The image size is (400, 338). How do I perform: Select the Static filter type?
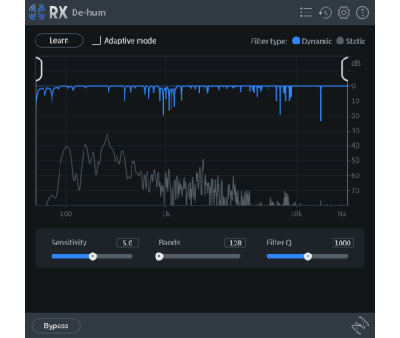(x=340, y=41)
